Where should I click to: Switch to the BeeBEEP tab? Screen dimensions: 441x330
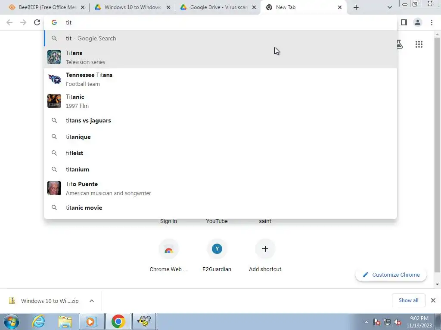tap(47, 7)
